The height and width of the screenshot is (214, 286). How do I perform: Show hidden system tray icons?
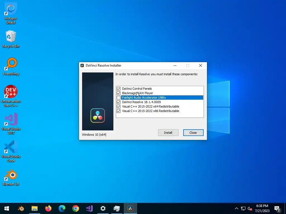coord(236,208)
